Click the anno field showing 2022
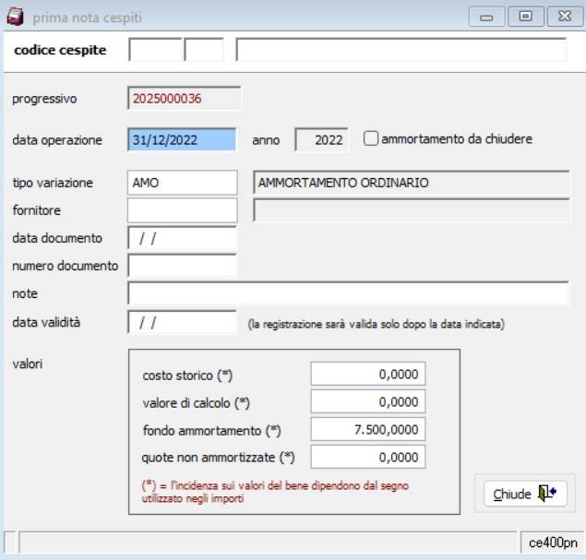This screenshot has height=560, width=586. pyautogui.click(x=321, y=139)
